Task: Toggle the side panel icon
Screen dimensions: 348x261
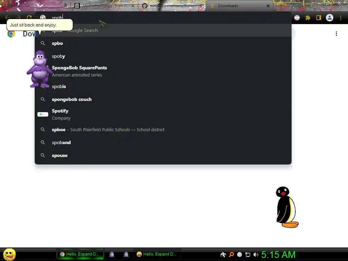Action: click(x=319, y=18)
